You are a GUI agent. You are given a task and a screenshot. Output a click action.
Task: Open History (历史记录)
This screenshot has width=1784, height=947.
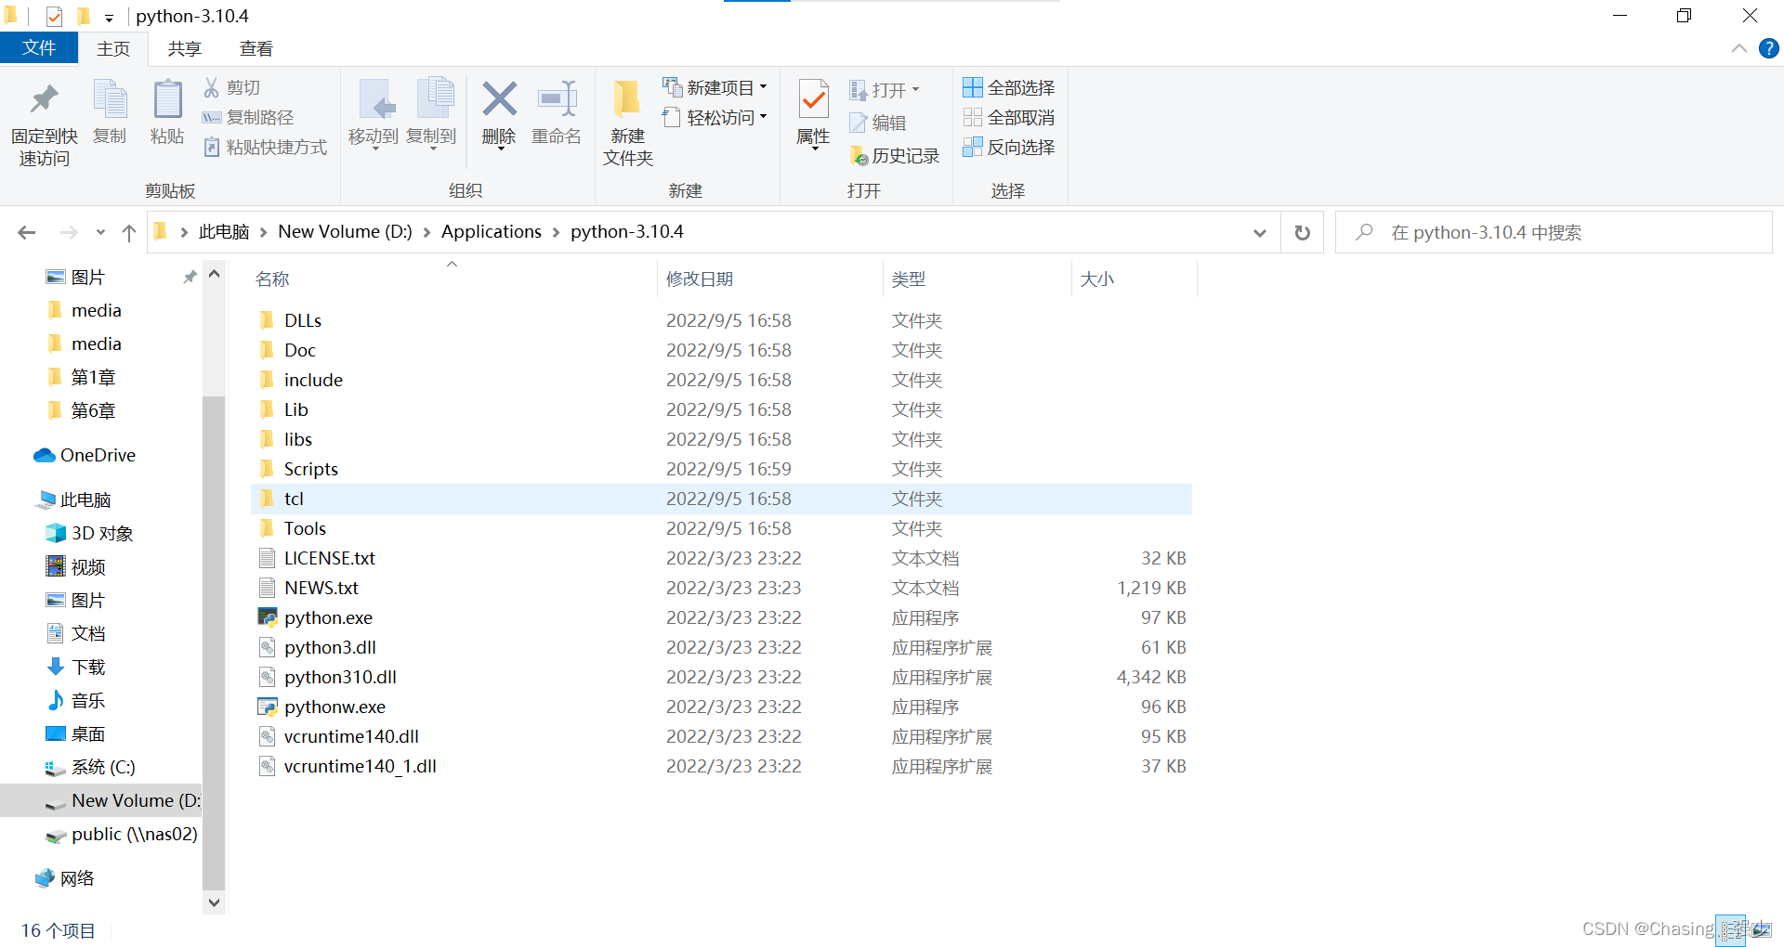[x=895, y=156]
